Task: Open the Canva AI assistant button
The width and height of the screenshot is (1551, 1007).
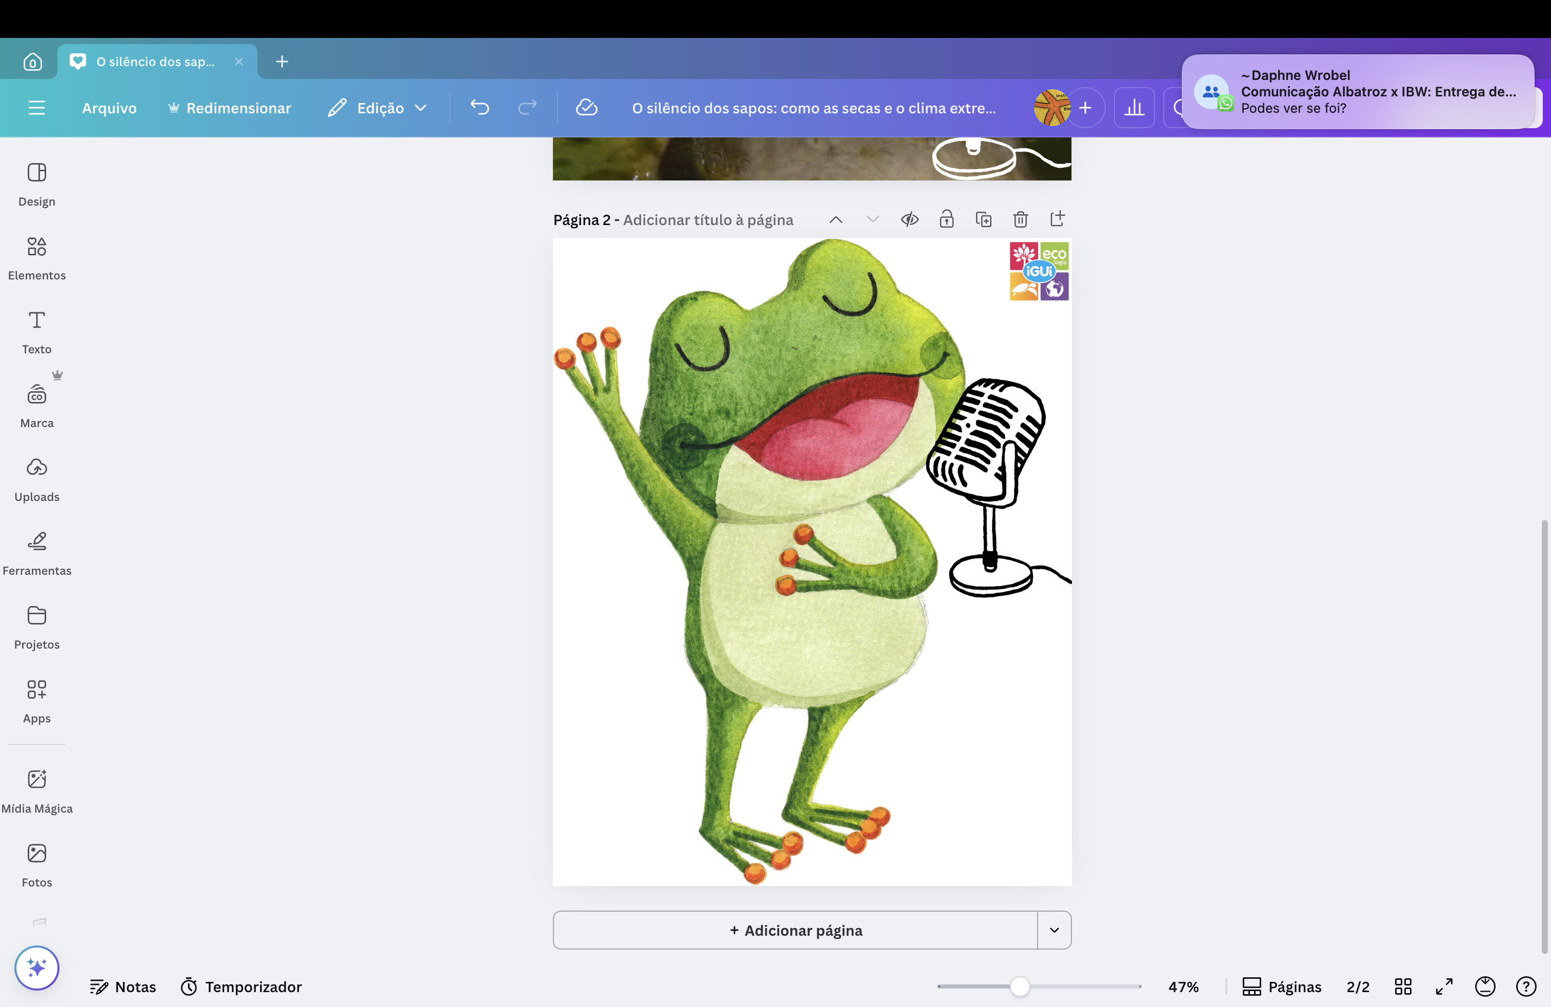Action: [x=36, y=968]
